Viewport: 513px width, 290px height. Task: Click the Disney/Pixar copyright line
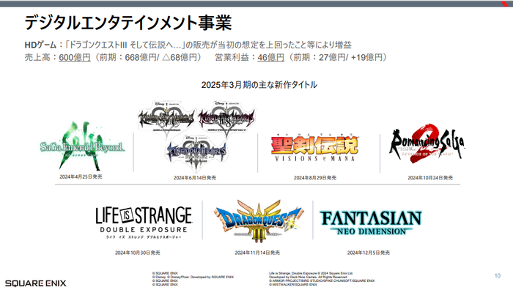(193, 277)
